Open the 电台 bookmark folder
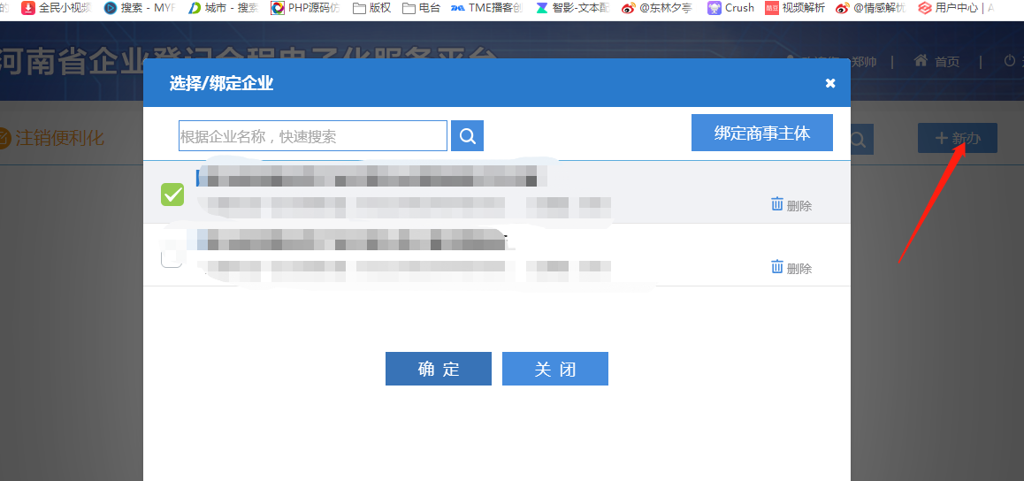This screenshot has height=481, width=1024. click(421, 8)
